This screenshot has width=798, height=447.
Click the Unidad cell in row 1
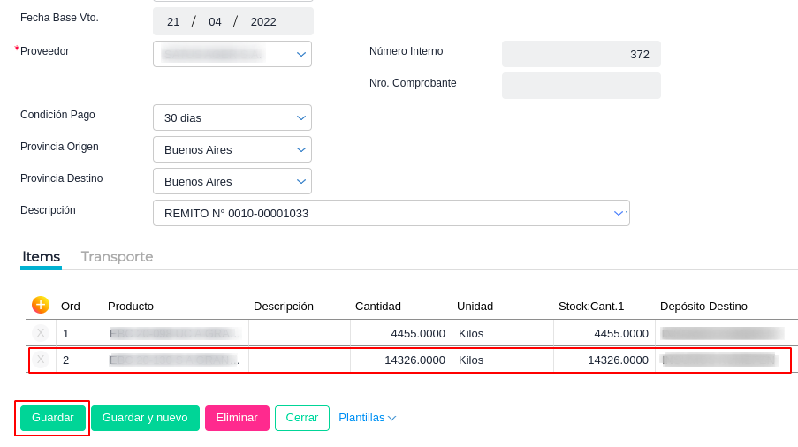502,333
